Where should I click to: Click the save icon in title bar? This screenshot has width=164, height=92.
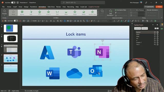pyautogui.click(x=18, y=3)
